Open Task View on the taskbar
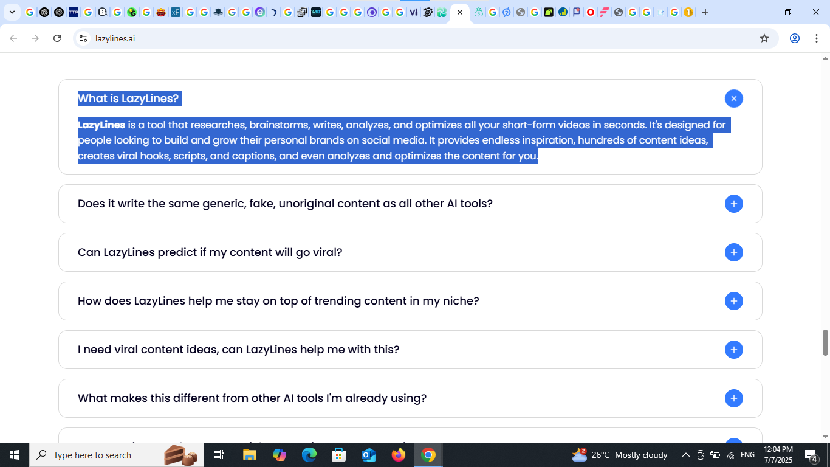 point(219,455)
